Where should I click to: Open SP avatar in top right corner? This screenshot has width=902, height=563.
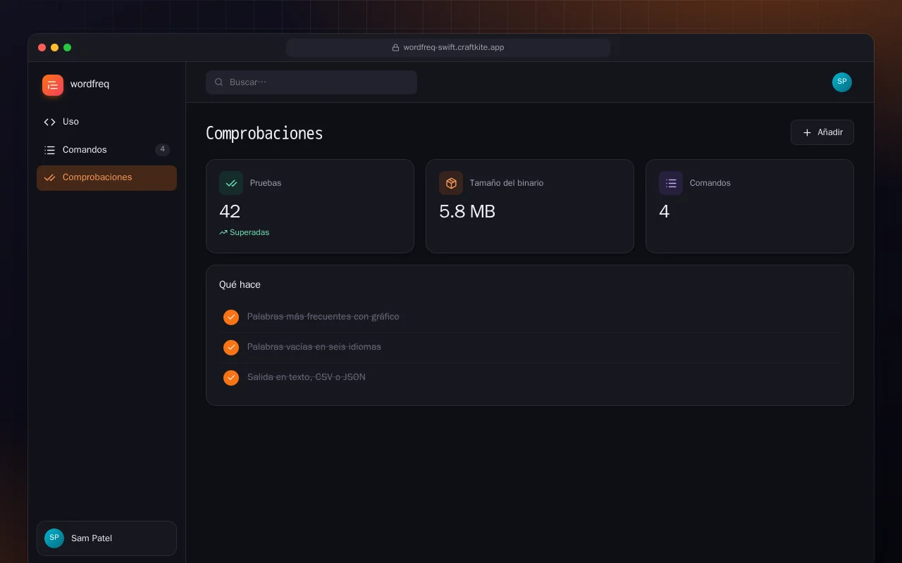pos(842,82)
